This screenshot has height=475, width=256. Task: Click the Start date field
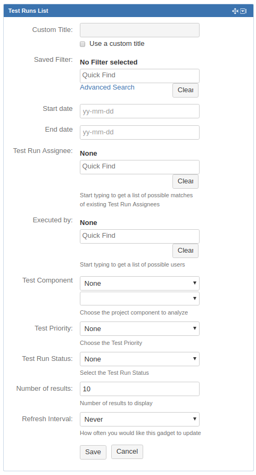click(139, 111)
